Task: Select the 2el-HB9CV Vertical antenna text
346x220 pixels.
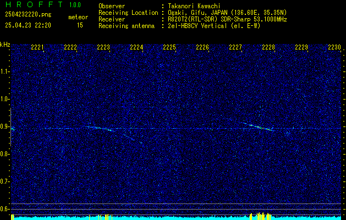Action: [215, 26]
